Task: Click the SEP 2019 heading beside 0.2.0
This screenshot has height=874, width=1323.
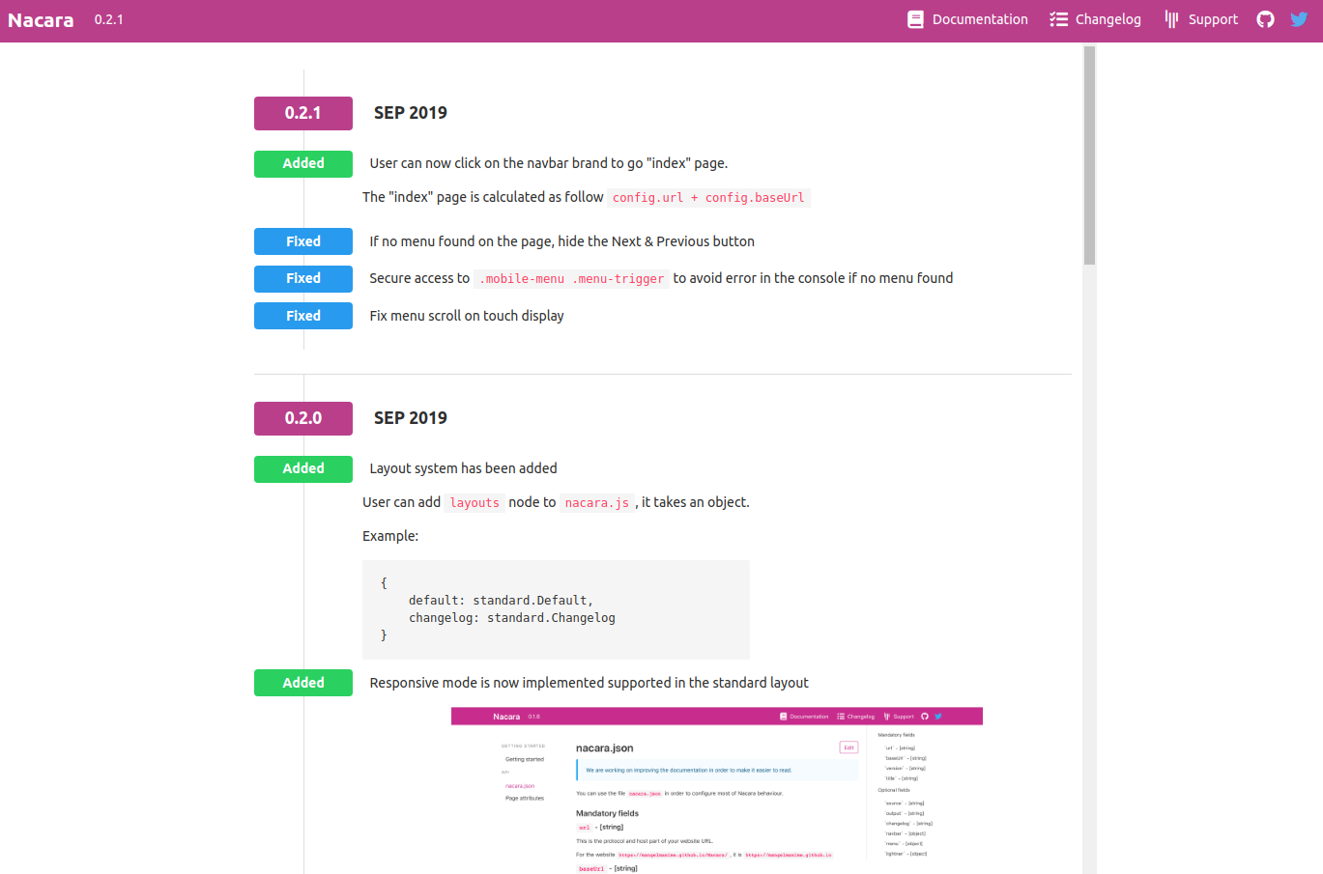Action: [x=411, y=418]
